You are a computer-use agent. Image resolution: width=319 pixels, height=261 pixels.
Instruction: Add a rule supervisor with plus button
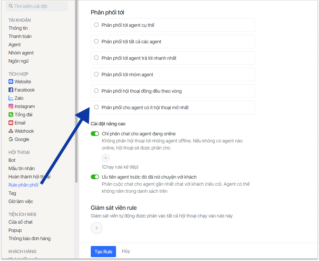coord(97,228)
